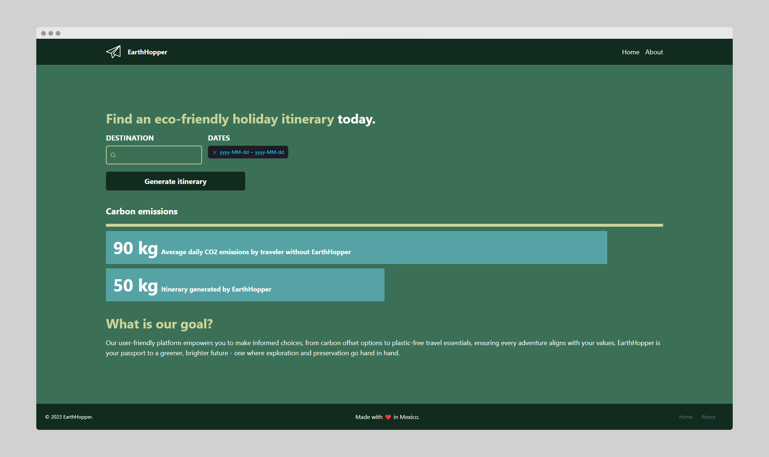Follow the footer About link
This screenshot has width=769, height=457.
tap(708, 417)
